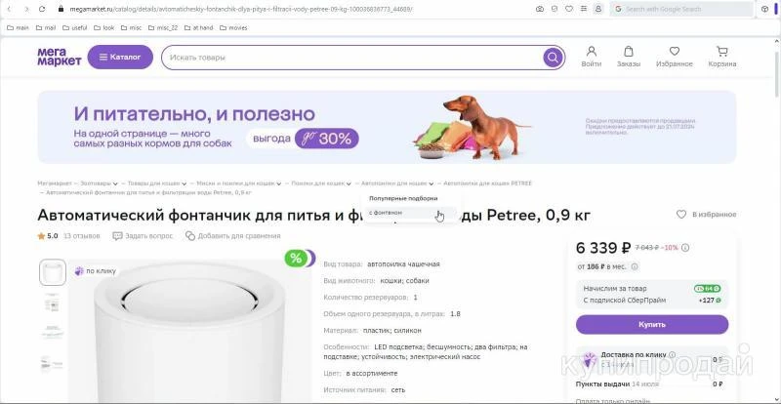Click the Искать товары search field
This screenshot has width=781, height=404.
353,58
